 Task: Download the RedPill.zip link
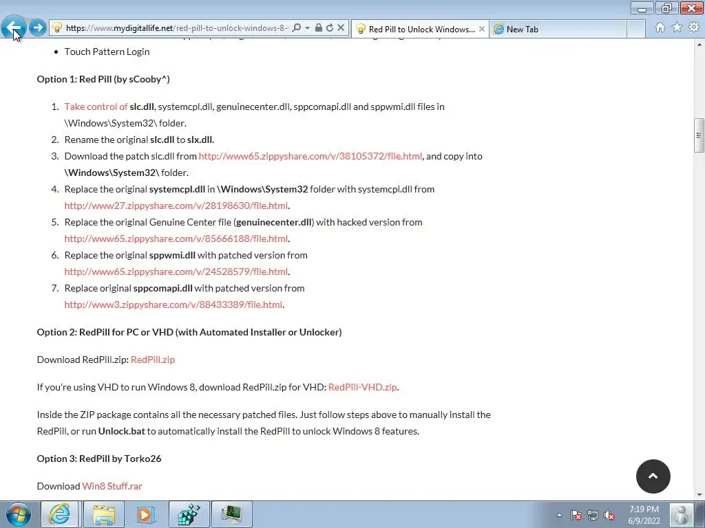click(x=152, y=360)
